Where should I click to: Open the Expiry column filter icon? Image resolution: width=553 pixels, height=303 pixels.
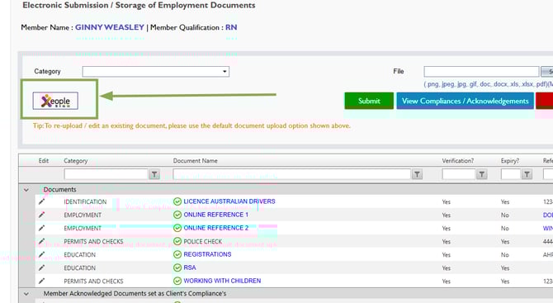click(527, 174)
